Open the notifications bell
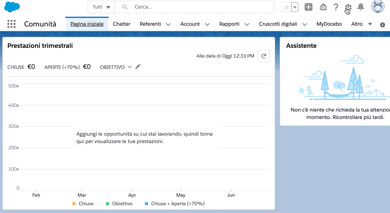 361,7
